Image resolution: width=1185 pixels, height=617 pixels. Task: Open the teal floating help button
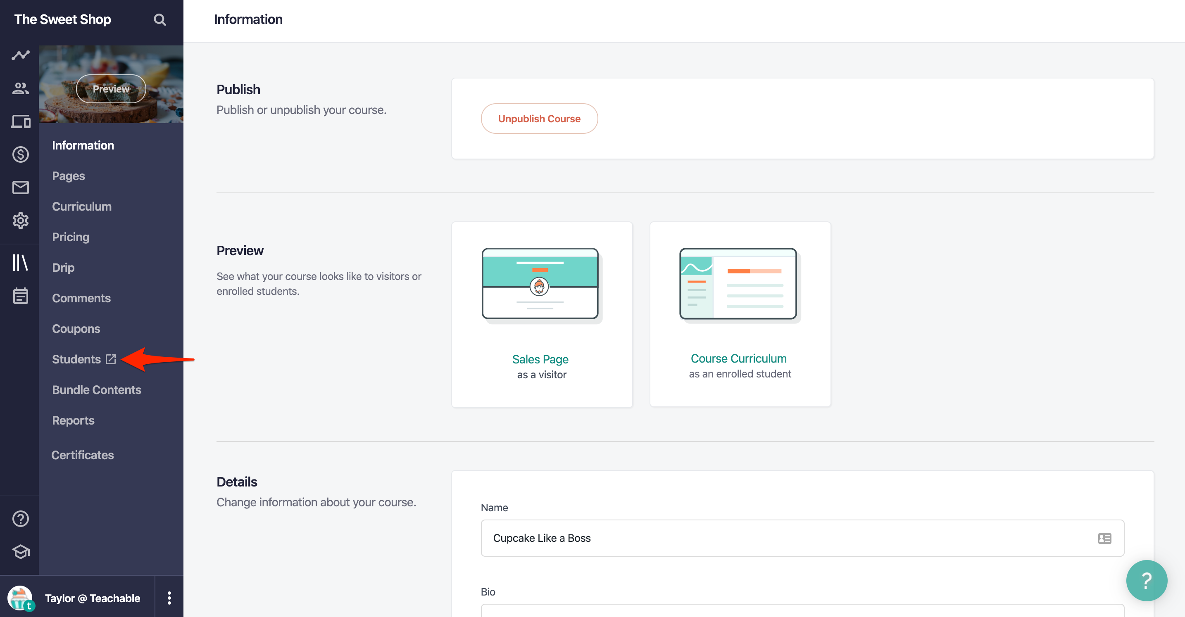click(1146, 580)
